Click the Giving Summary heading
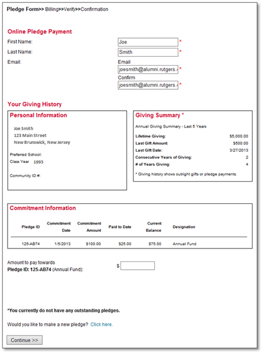263x354 pixels. (160, 115)
